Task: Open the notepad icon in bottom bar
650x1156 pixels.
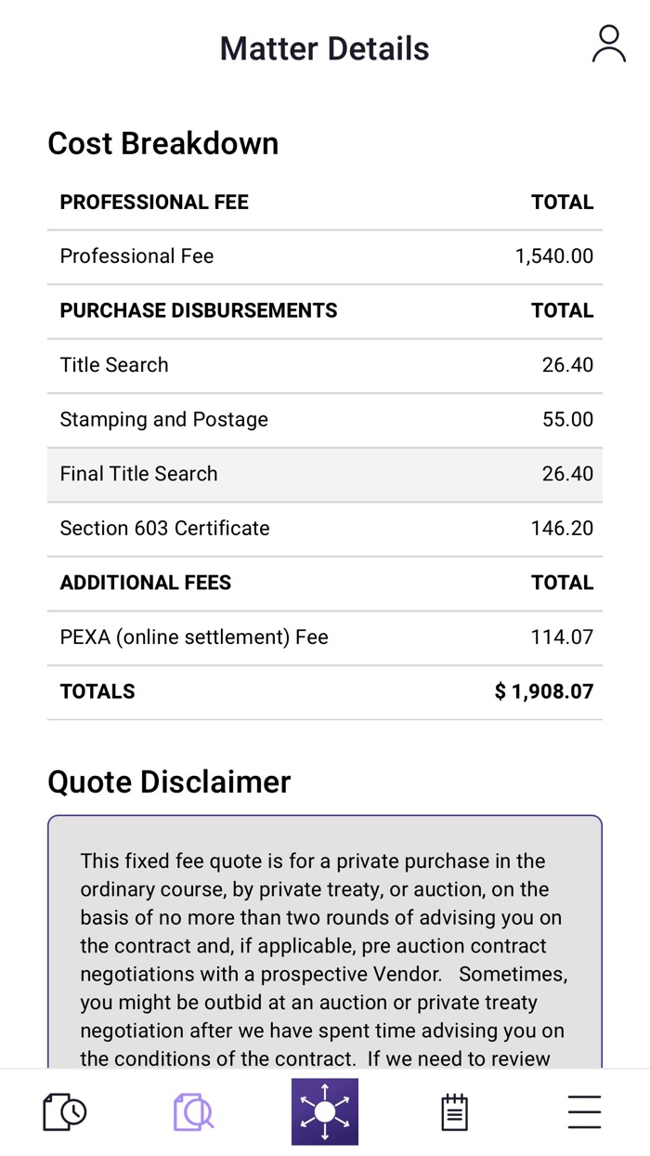Action: (454, 1111)
